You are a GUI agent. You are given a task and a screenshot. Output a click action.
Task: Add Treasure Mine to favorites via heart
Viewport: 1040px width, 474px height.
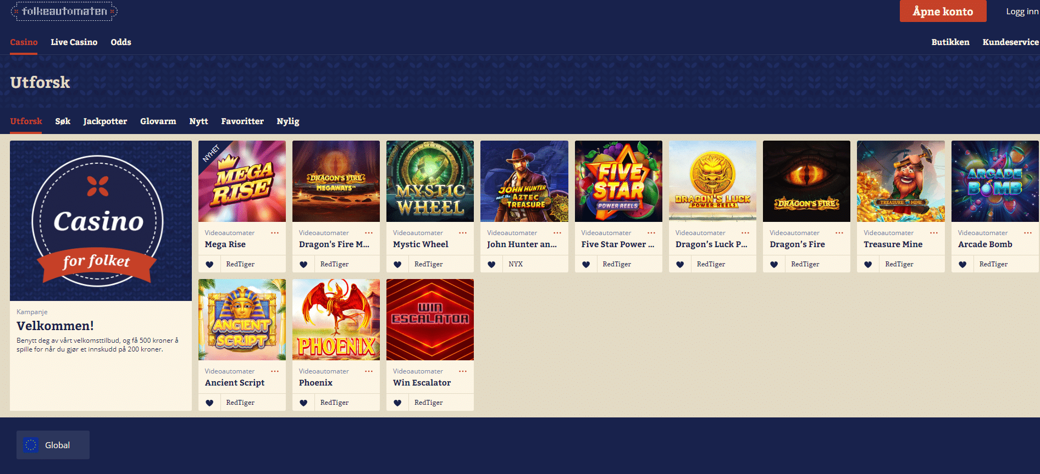868,264
